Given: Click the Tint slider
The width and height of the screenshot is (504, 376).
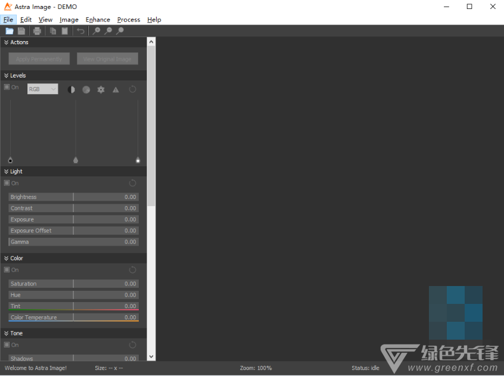Looking at the screenshot, I should click(74, 306).
